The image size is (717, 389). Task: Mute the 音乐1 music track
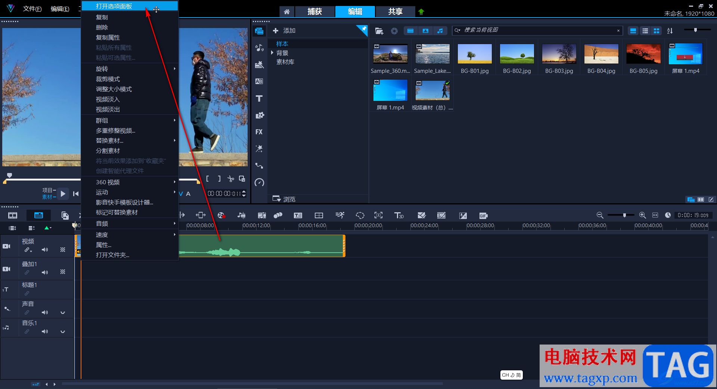click(x=45, y=331)
